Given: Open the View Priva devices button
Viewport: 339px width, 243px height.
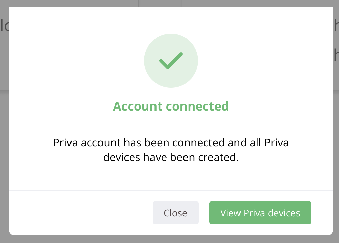Looking at the screenshot, I should 260,213.
